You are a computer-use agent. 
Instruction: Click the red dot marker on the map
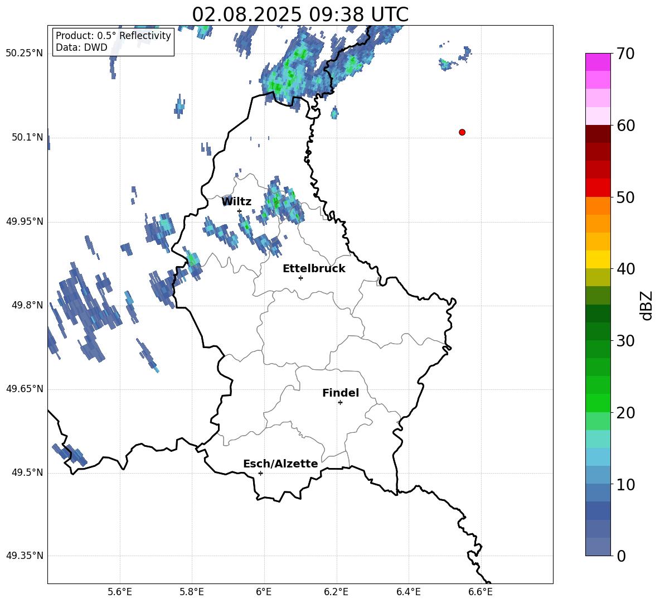coord(462,132)
